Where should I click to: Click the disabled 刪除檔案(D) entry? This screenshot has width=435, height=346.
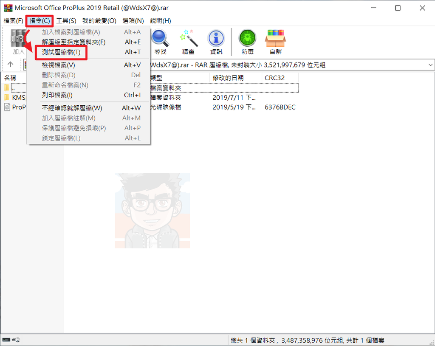pyautogui.click(x=89, y=75)
